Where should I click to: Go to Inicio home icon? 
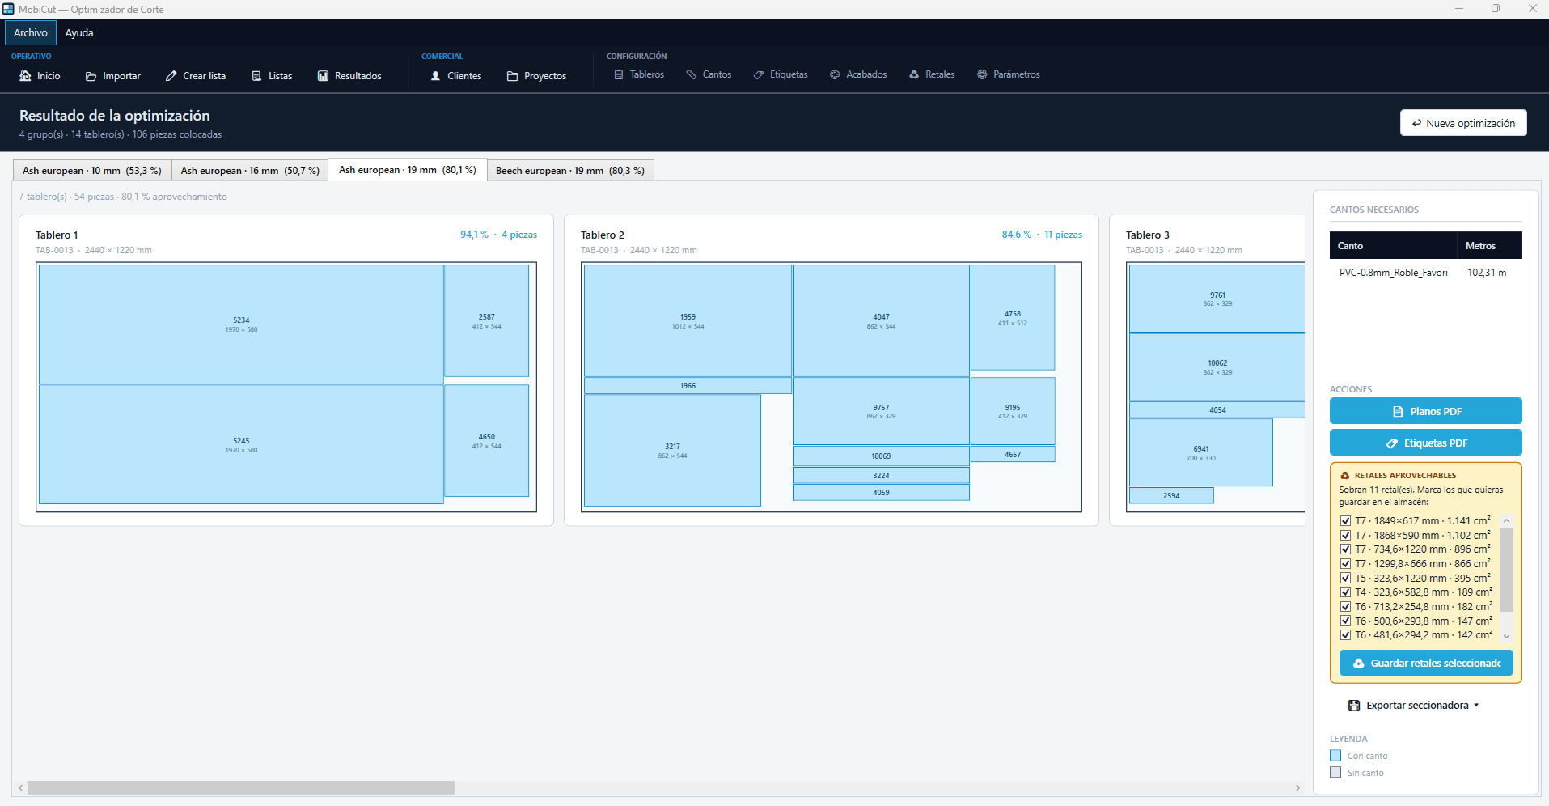tap(25, 76)
